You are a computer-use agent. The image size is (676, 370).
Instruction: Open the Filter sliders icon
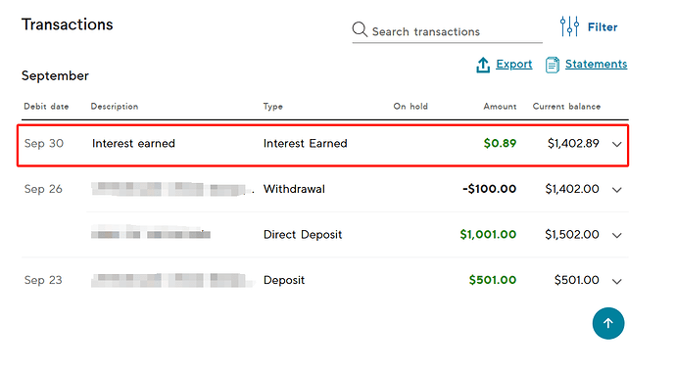coord(569,26)
